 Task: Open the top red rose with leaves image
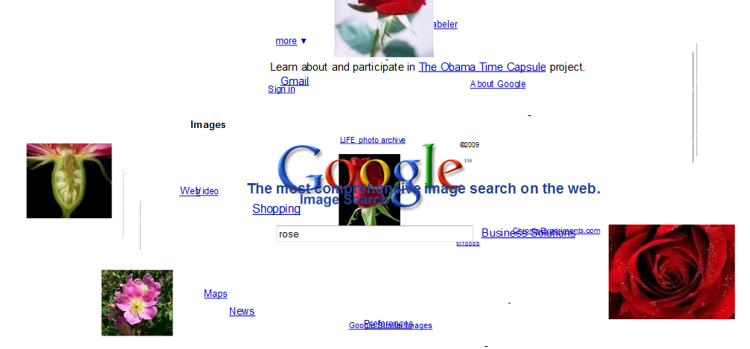[384, 29]
